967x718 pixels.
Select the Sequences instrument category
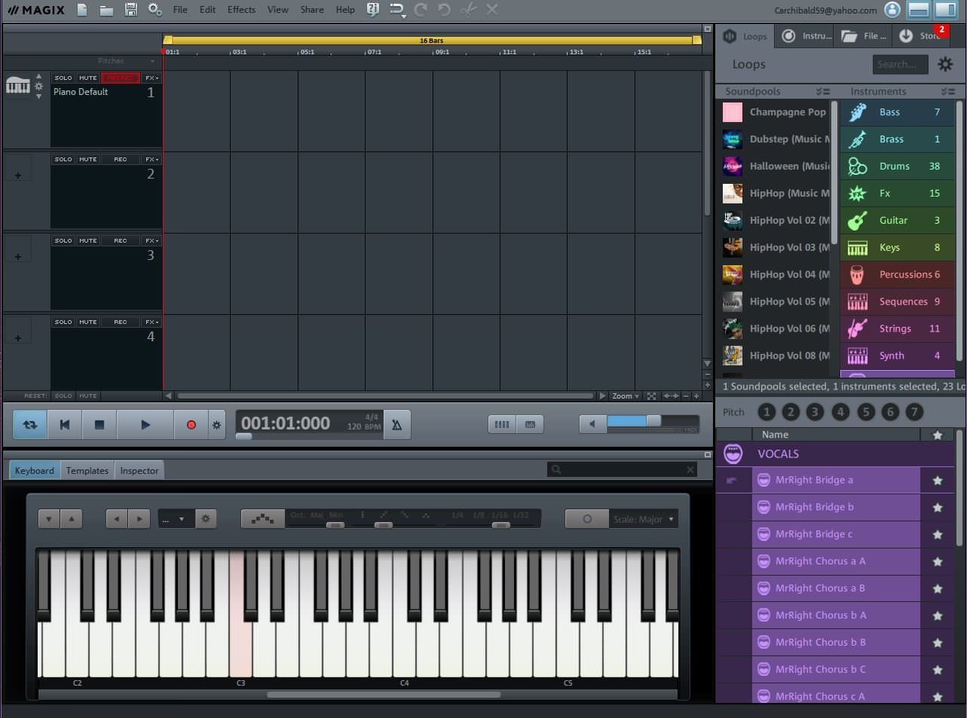897,302
